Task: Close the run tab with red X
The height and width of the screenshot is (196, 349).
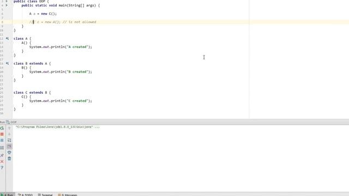Action: pos(2,161)
